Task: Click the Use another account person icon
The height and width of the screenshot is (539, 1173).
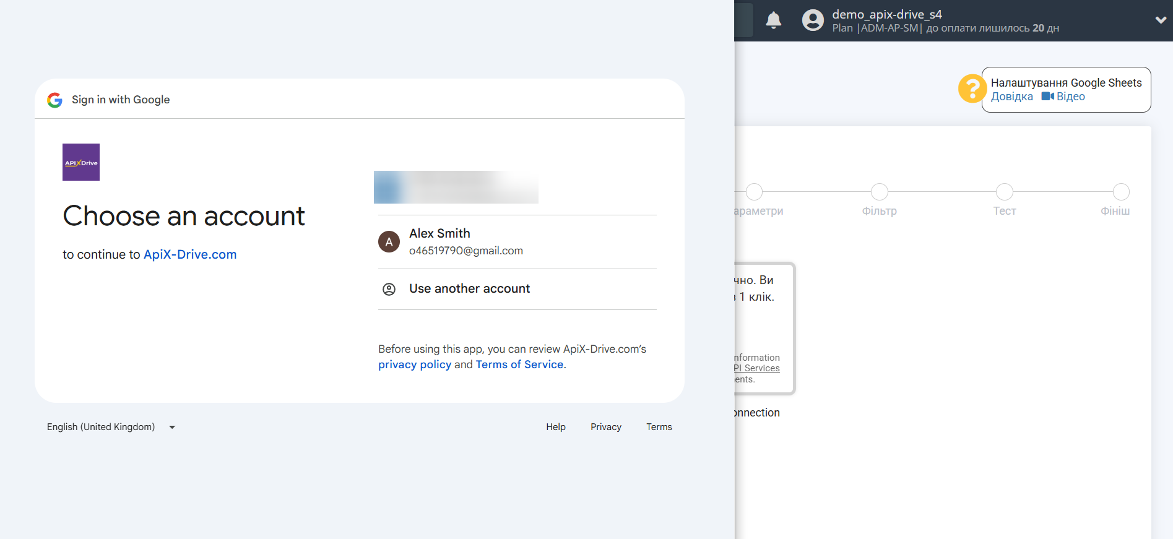Action: 389,289
